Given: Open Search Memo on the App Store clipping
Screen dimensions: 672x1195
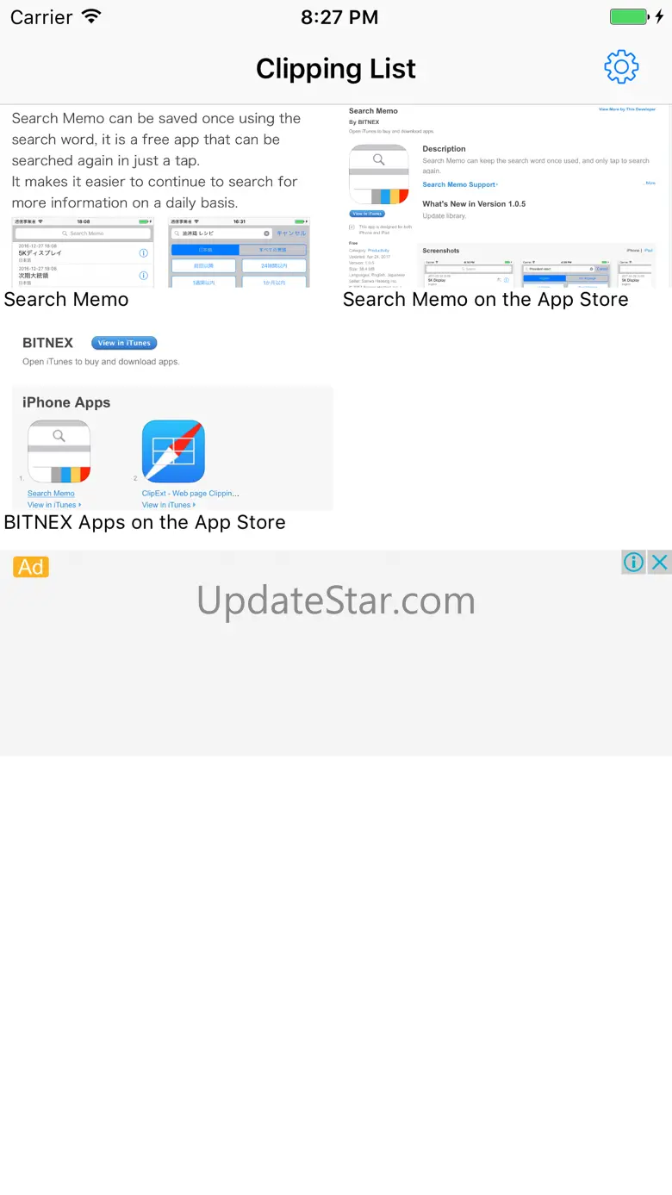Looking at the screenshot, I should point(506,197).
